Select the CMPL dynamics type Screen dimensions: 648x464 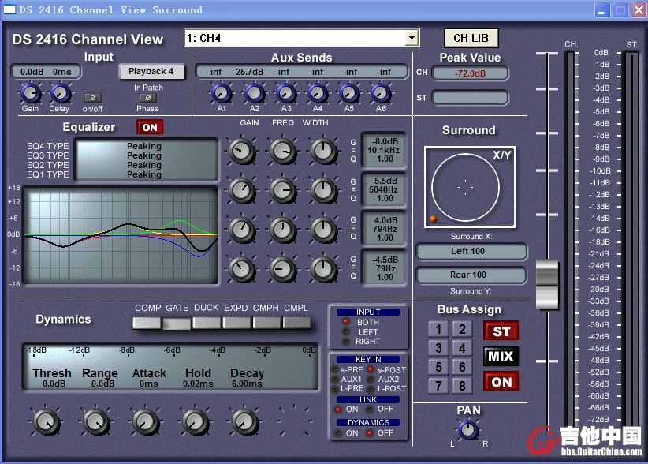296,323
